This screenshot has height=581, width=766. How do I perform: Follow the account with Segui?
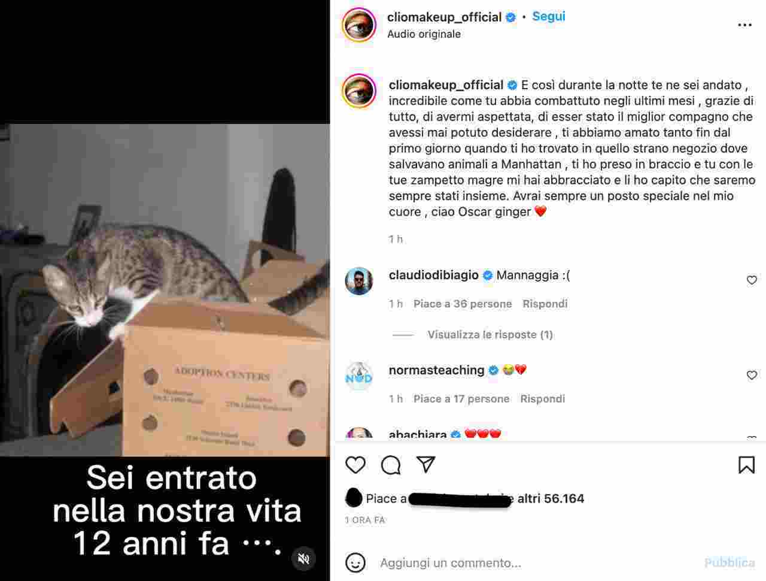coord(549,17)
